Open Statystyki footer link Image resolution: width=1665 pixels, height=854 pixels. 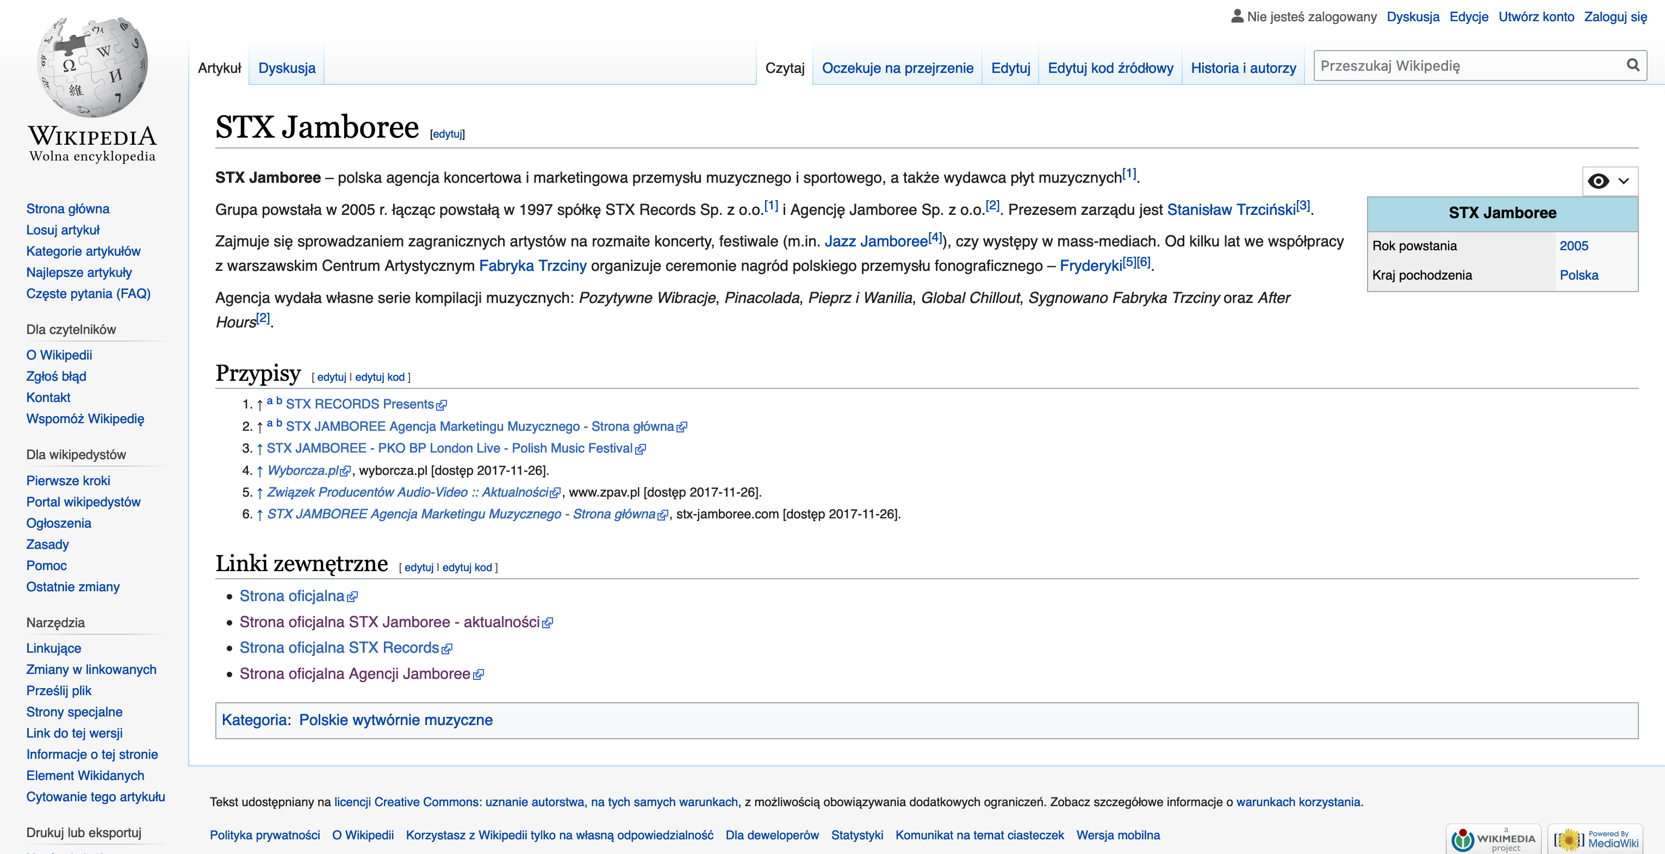[857, 836]
